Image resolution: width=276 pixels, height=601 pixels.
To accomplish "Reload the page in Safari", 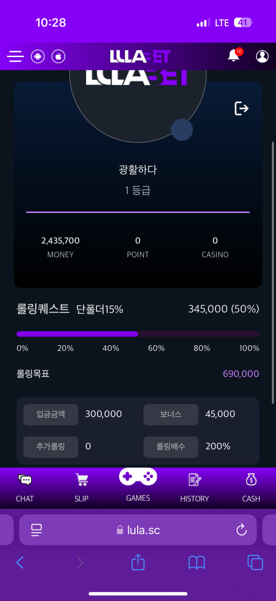I will [x=241, y=530].
